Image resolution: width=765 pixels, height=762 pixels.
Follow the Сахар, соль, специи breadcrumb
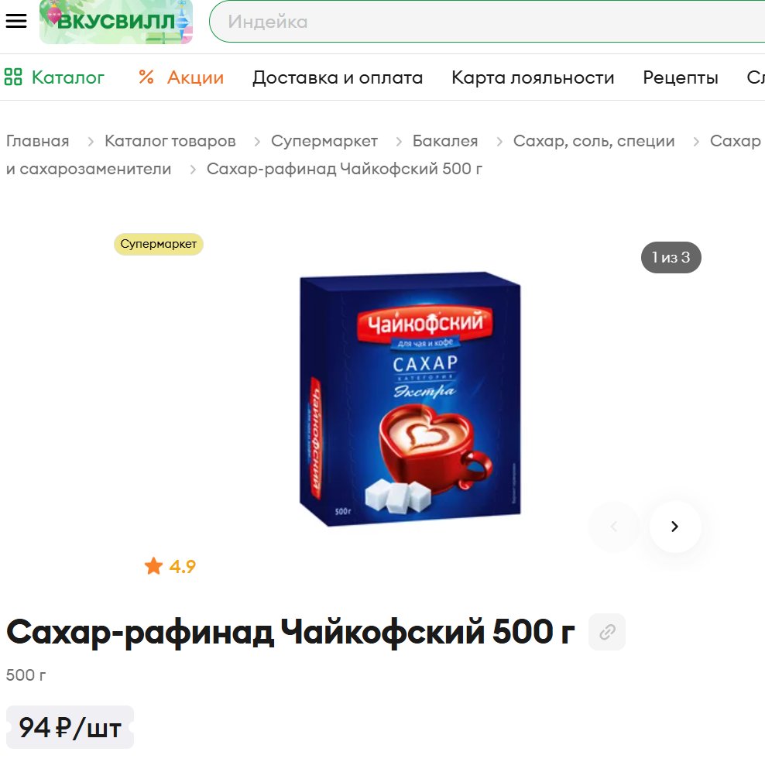point(594,141)
